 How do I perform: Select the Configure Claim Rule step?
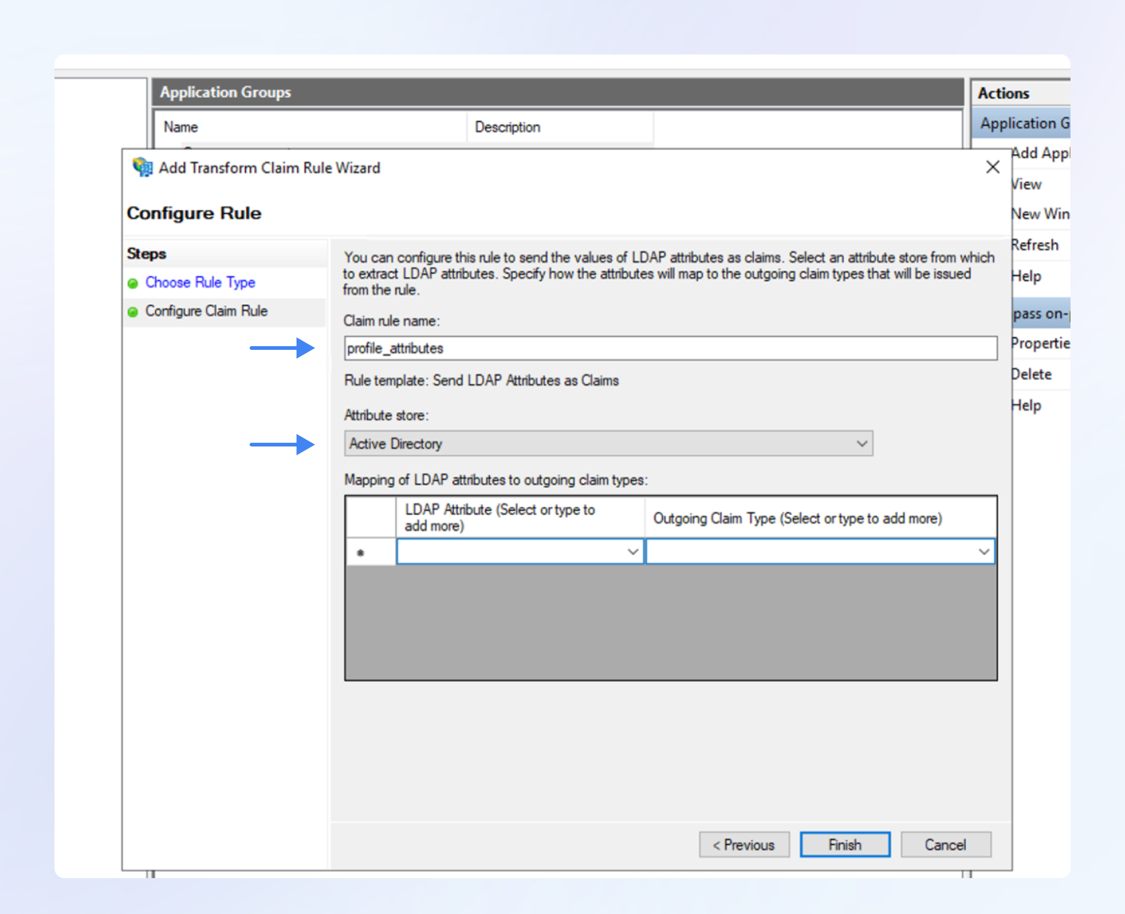point(206,311)
